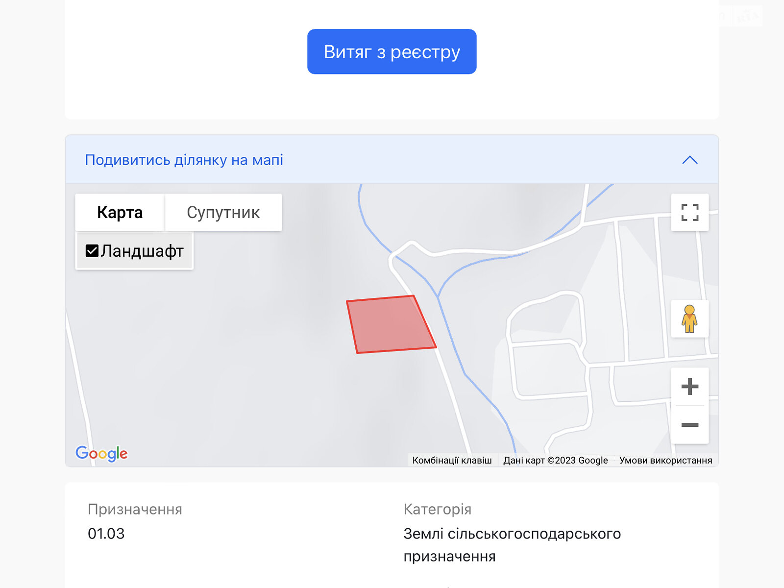Select the Street View pegman icon

(689, 318)
